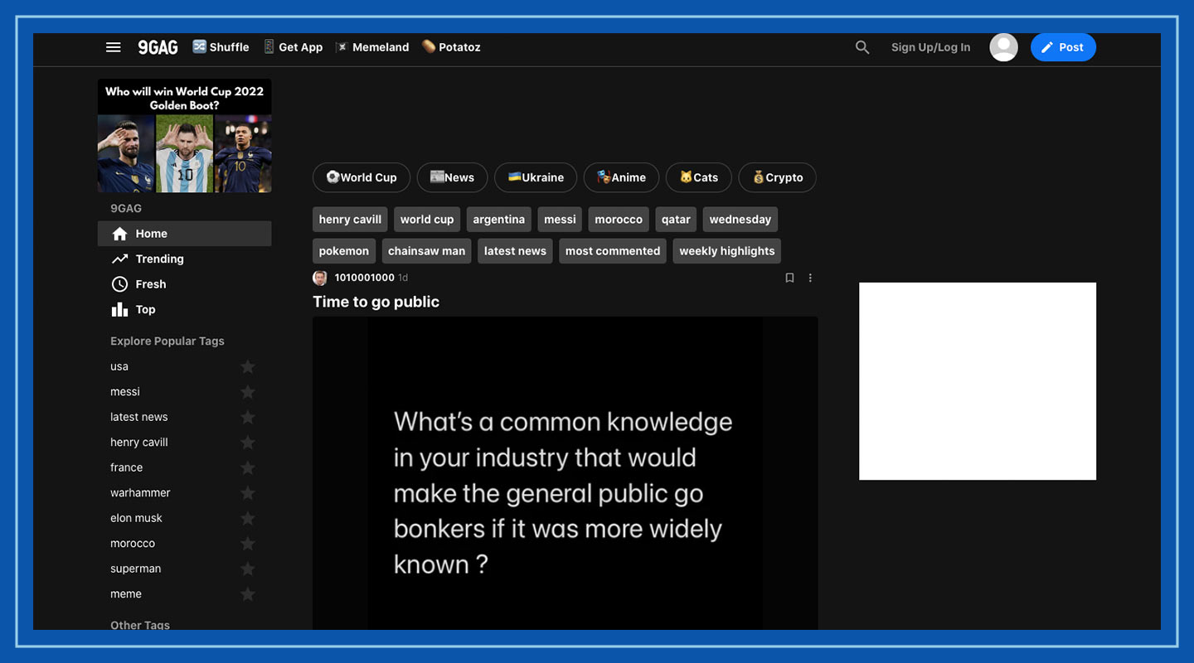This screenshot has height=663, width=1194.
Task: Switch to the Memeland section
Action: [x=372, y=47]
